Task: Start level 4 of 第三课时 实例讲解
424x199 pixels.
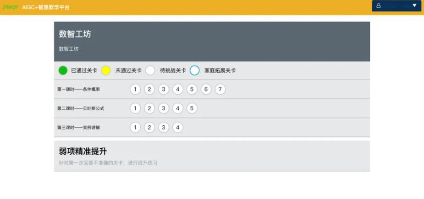Action: pyautogui.click(x=178, y=128)
